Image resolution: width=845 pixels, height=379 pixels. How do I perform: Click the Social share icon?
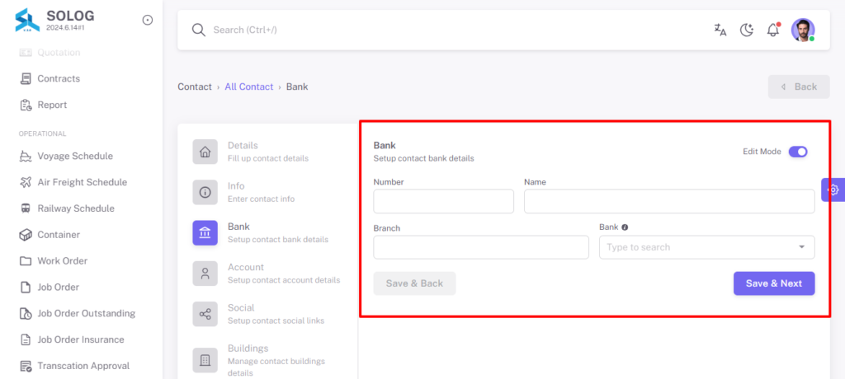click(205, 315)
